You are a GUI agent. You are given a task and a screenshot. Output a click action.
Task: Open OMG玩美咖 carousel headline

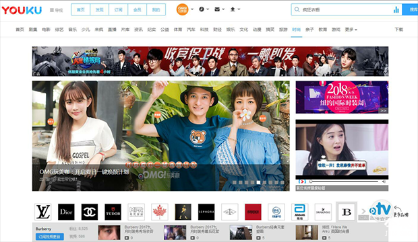[84, 172]
